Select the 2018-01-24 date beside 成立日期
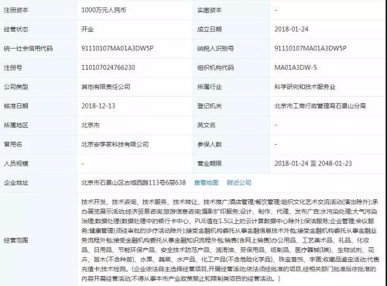 pyautogui.click(x=291, y=29)
